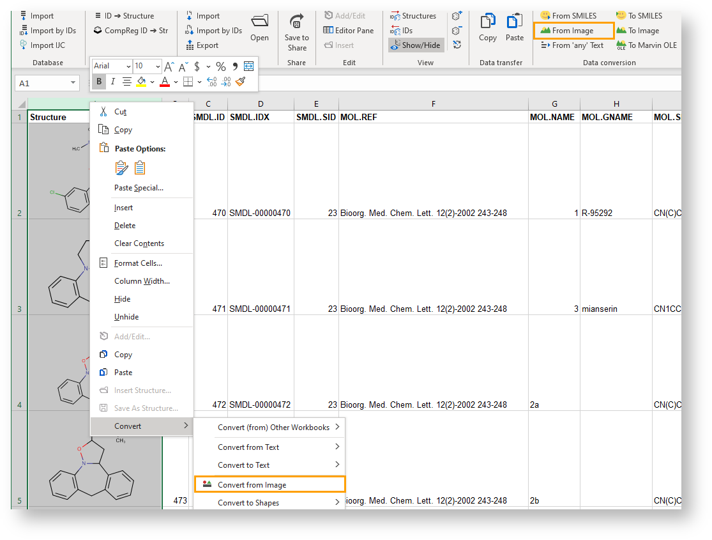Click the yellow fill color button
The image size is (712, 540).
[x=141, y=81]
